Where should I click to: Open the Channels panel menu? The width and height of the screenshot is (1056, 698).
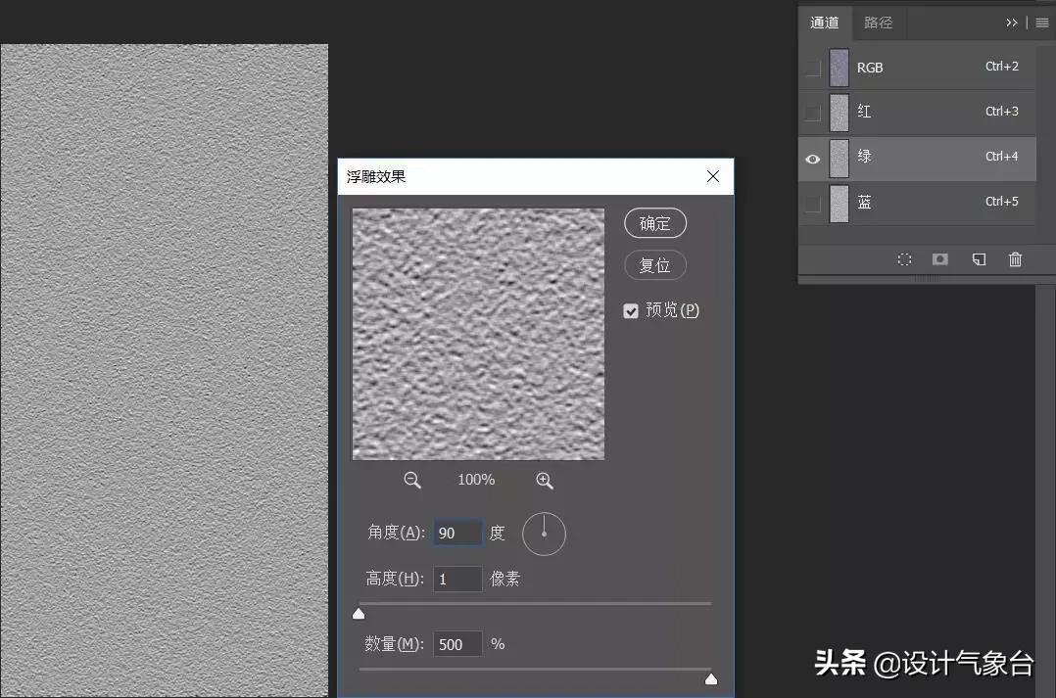coord(1040,23)
